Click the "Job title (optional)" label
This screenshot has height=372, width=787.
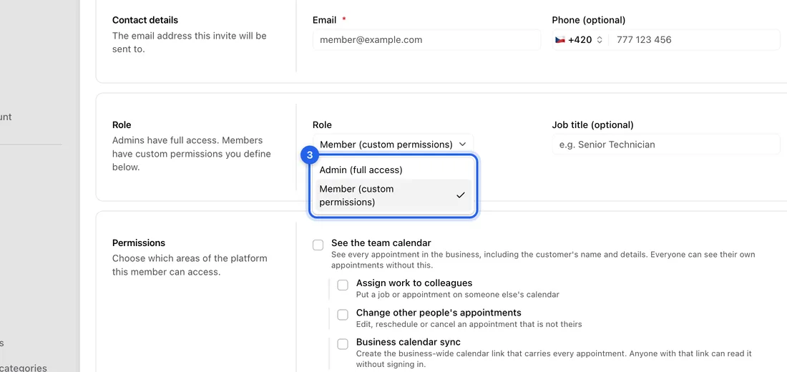click(593, 124)
